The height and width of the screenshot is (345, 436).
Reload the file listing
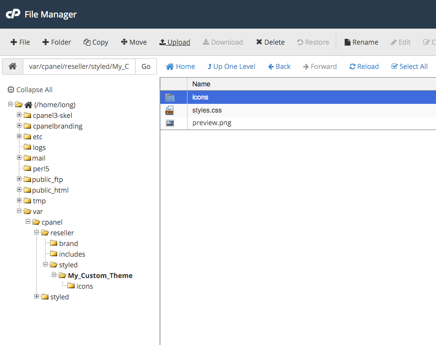364,66
